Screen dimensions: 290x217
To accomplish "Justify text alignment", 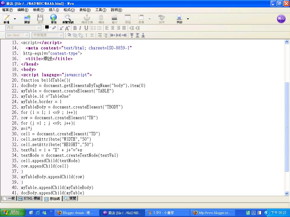I will tap(124, 28).
